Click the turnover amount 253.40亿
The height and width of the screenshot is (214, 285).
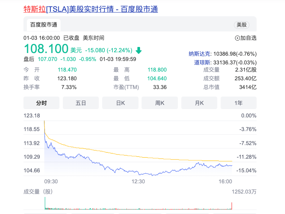tap(246, 78)
